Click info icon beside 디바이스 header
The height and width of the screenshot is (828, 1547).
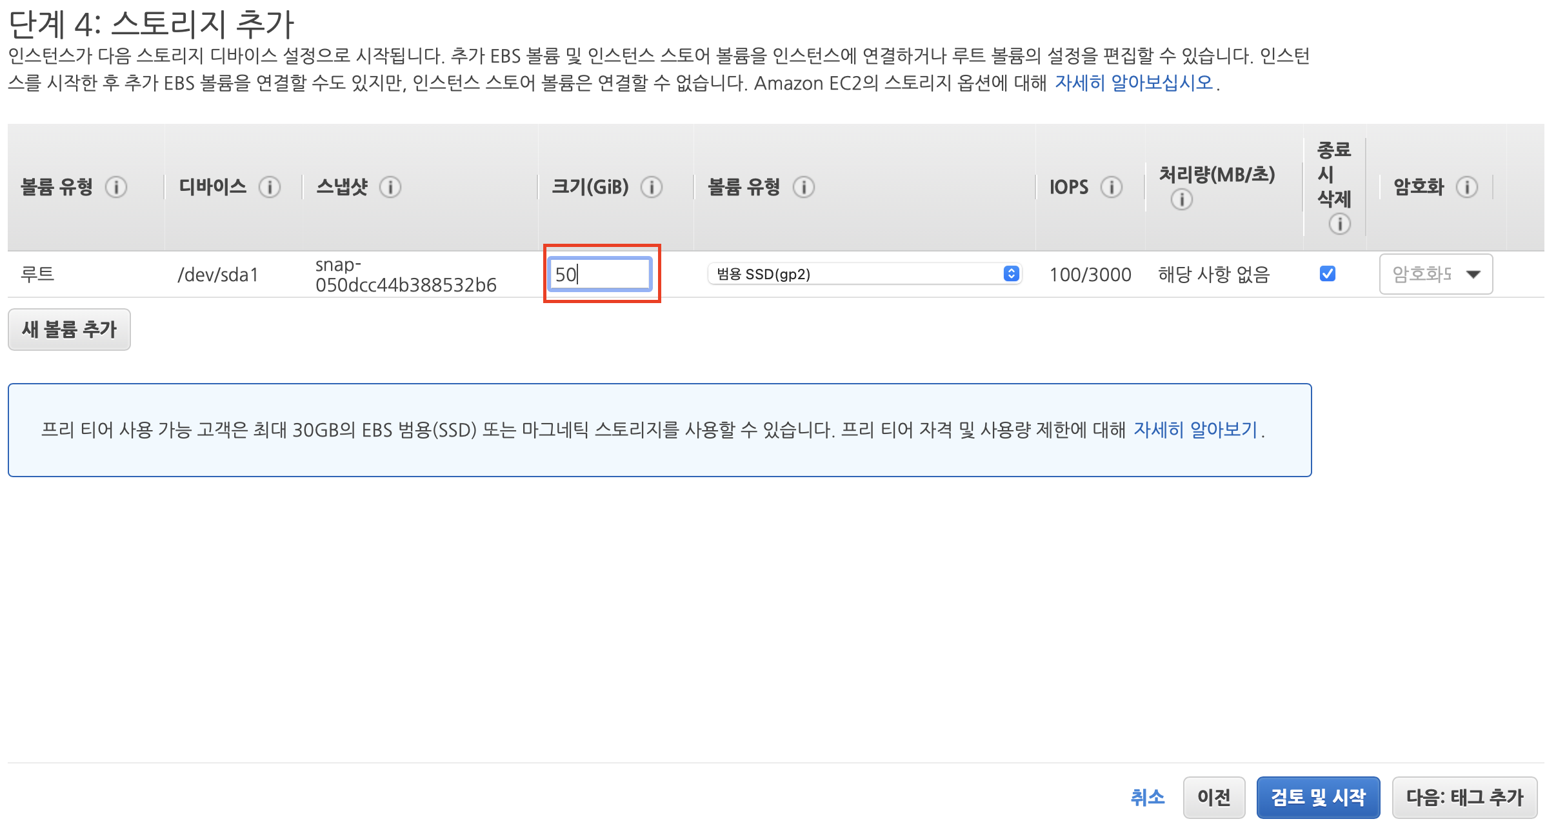pyautogui.click(x=270, y=187)
